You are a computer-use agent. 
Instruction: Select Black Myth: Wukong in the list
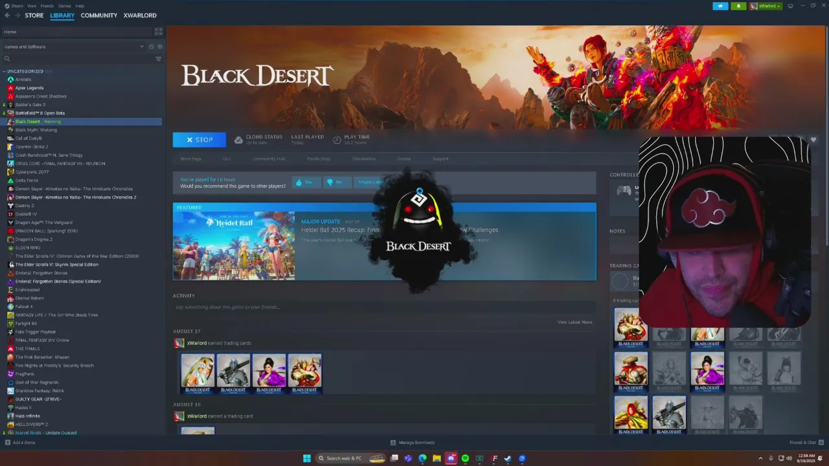point(36,130)
